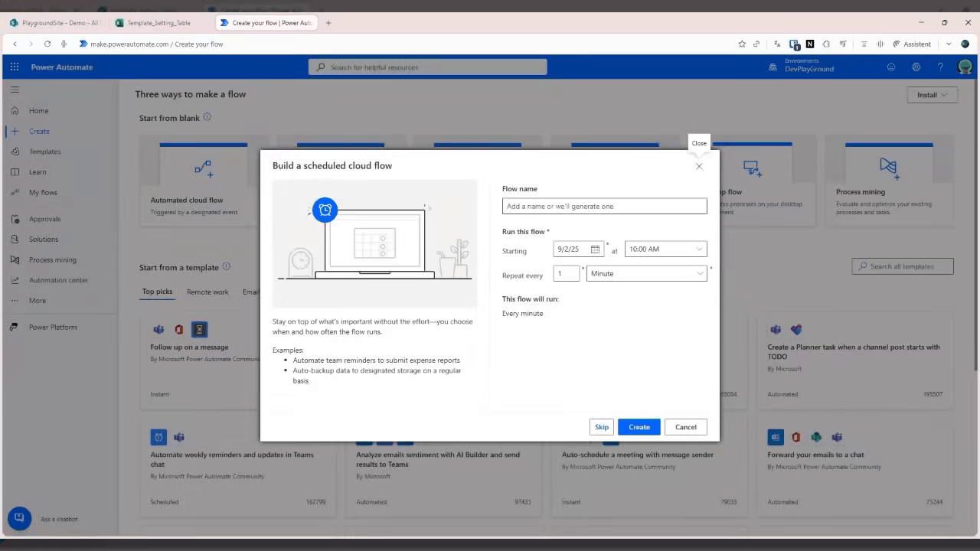
Task: Open the Install dropdown button
Action: [x=933, y=95]
